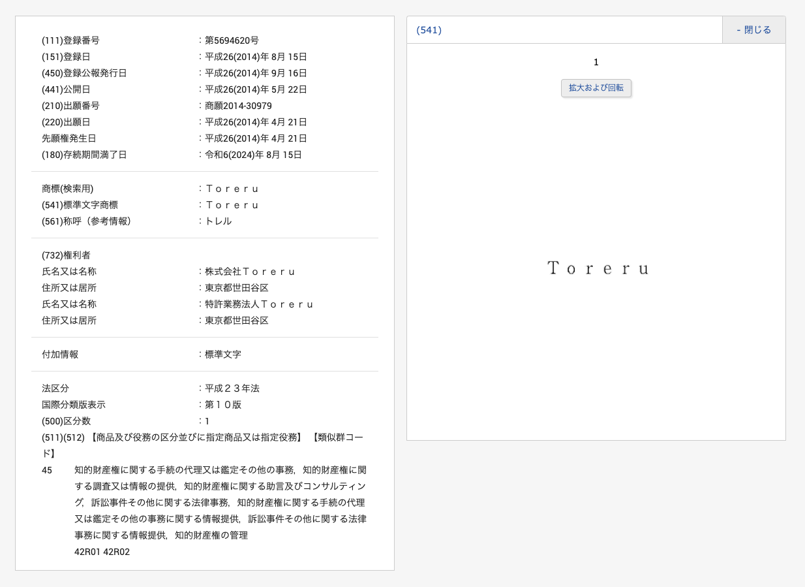Click the (541) panel header link

coord(429,30)
